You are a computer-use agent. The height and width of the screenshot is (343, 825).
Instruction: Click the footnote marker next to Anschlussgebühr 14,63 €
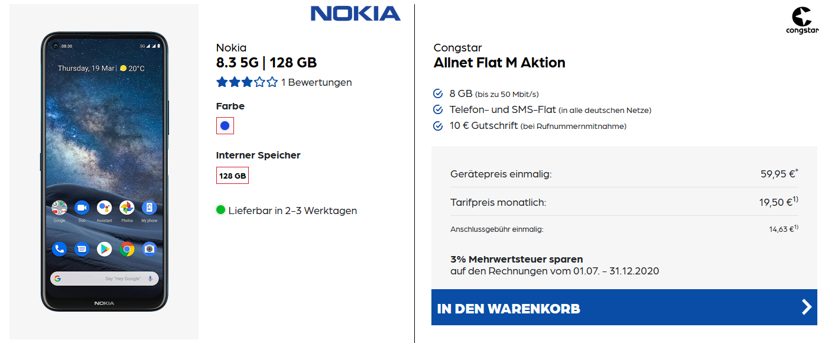[796, 227]
